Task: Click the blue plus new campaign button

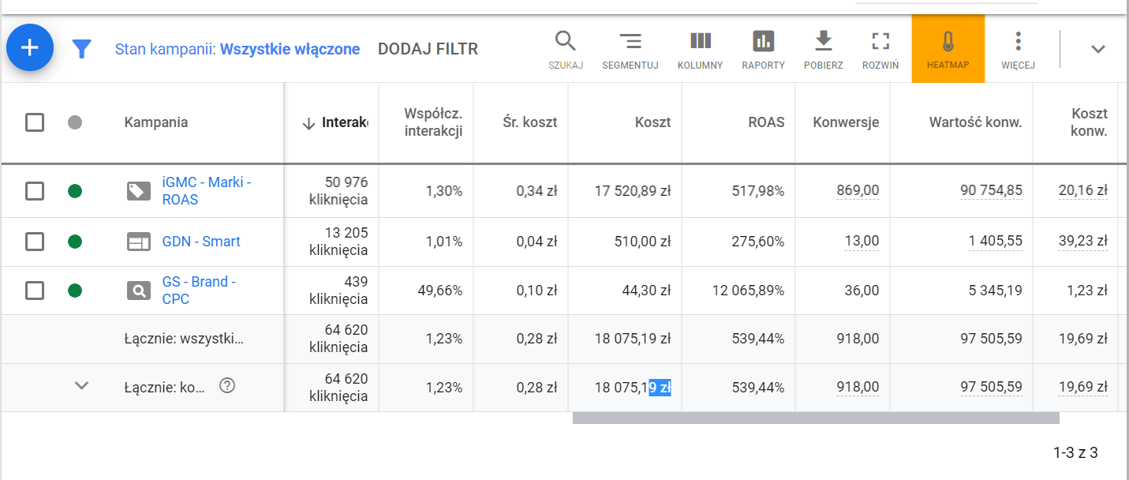Action: pos(30,48)
